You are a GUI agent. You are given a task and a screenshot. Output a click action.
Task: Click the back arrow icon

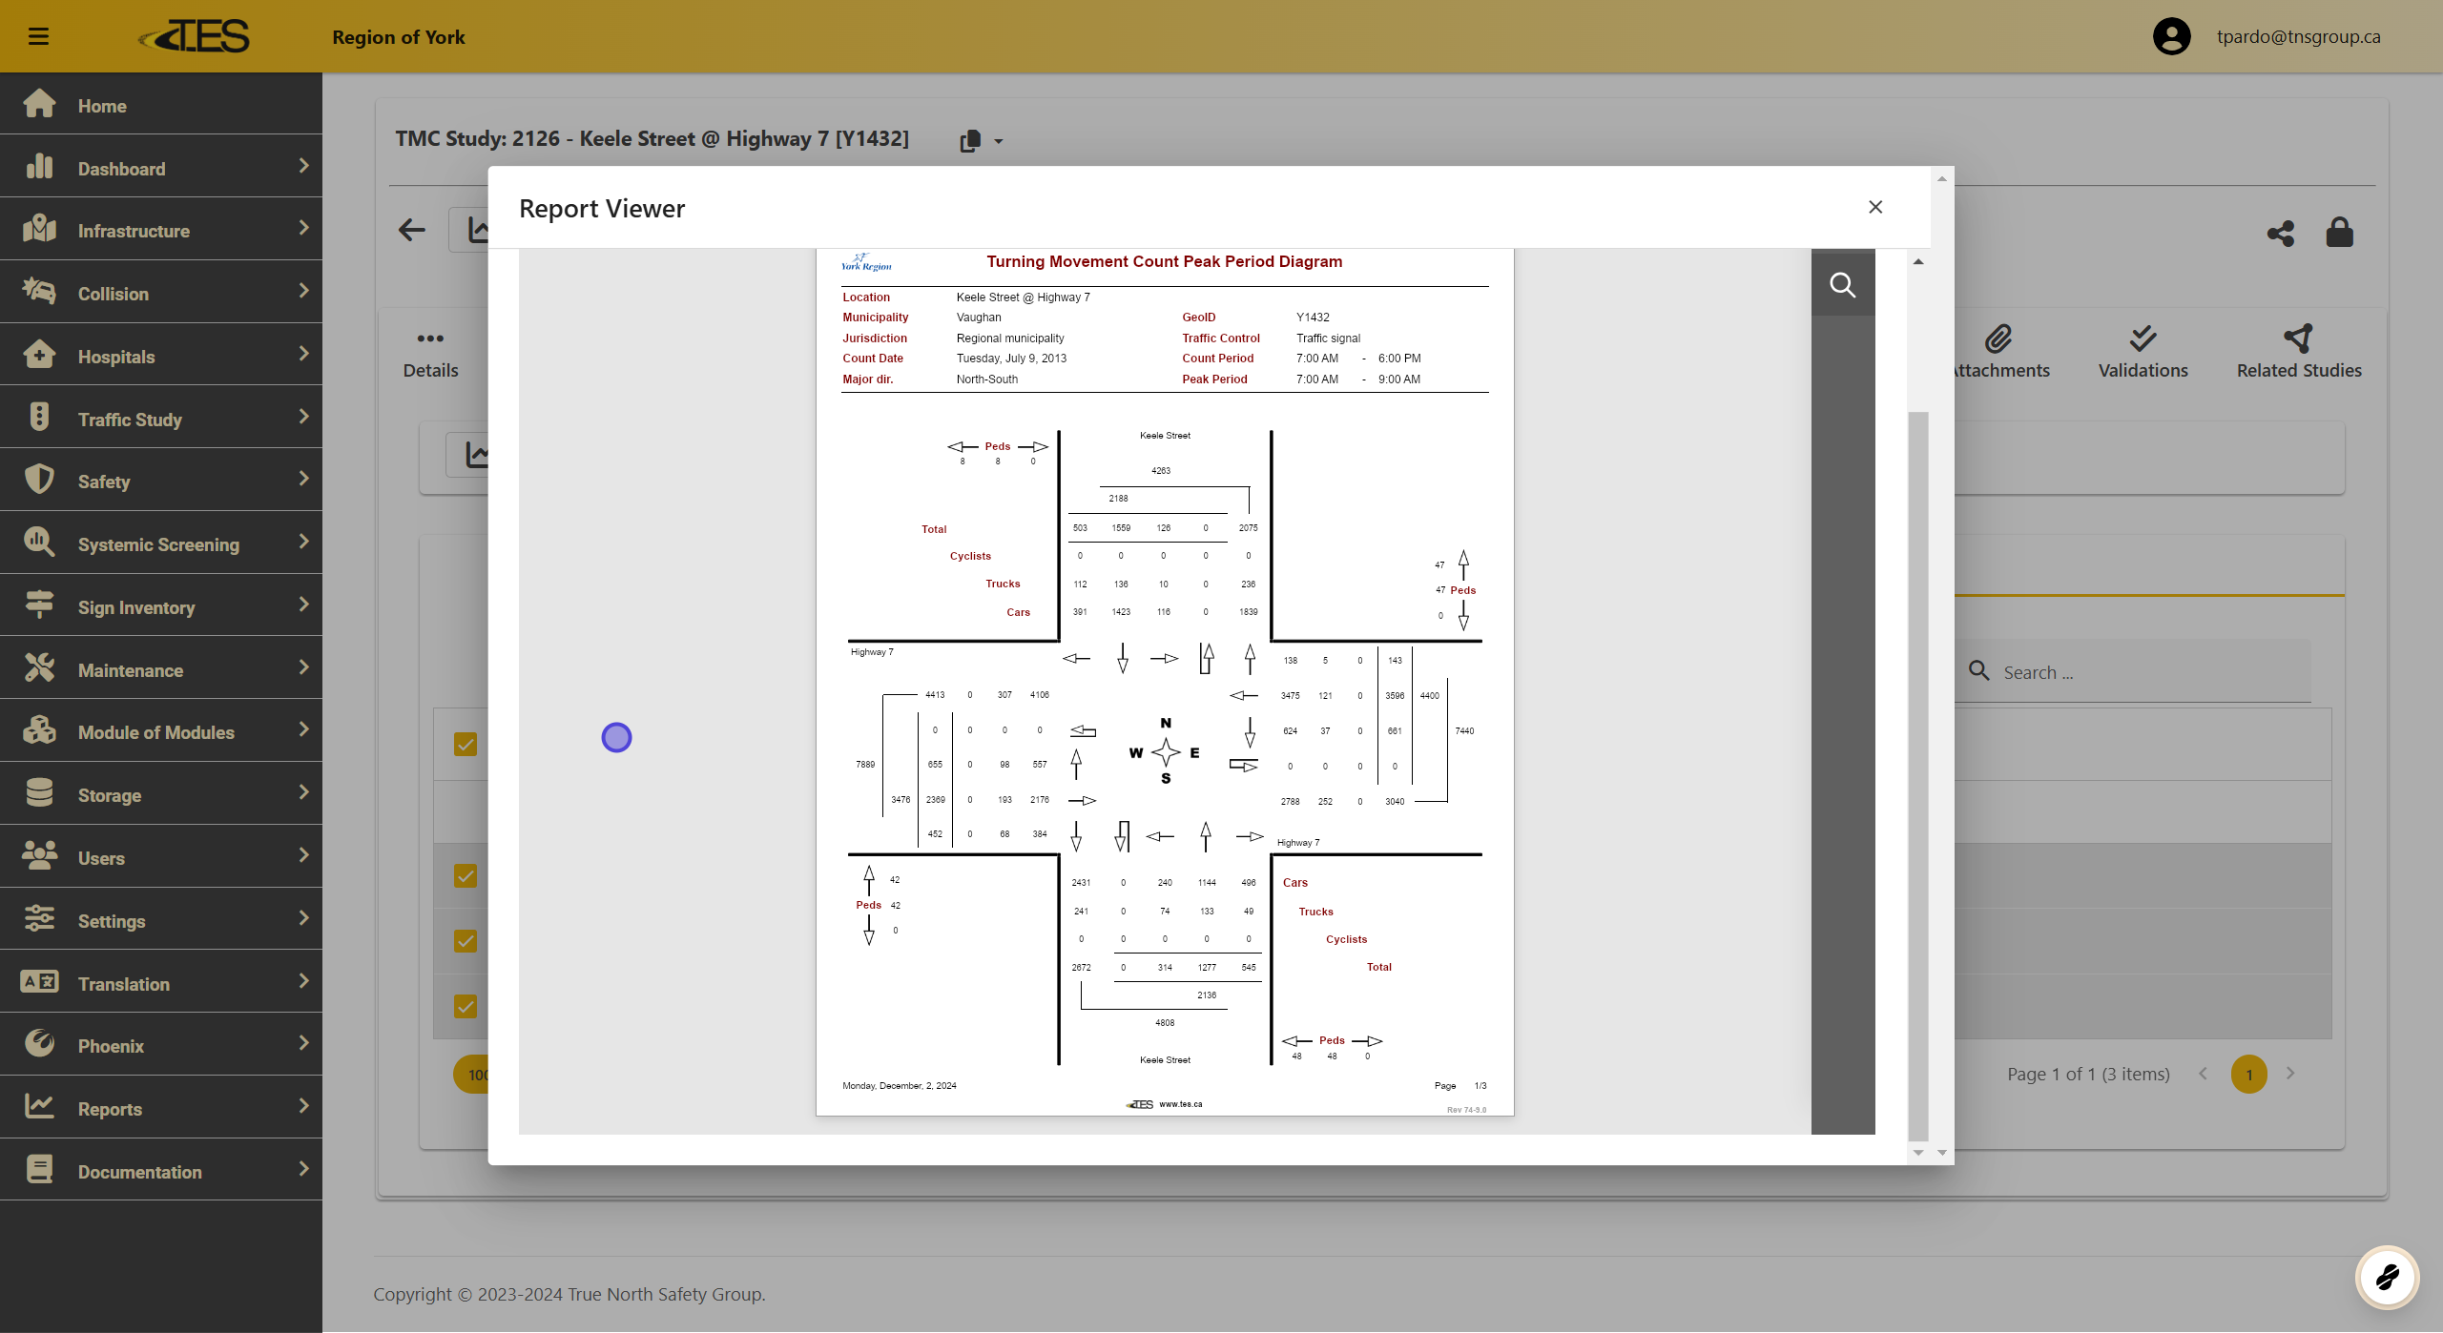pos(412,230)
